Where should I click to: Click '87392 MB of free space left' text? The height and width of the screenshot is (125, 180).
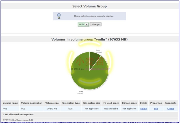[x=18, y=120]
